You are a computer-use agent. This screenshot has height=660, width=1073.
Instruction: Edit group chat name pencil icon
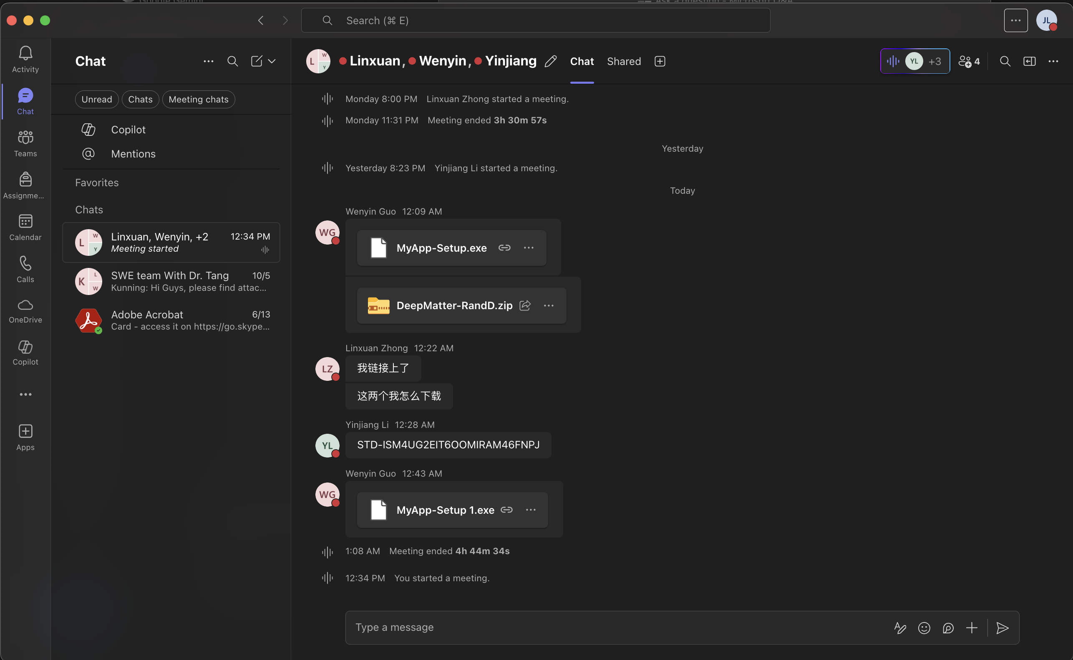coord(551,61)
